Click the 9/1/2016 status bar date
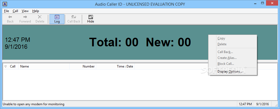Viewport: 280px width, 109px height. pyautogui.click(x=262, y=104)
